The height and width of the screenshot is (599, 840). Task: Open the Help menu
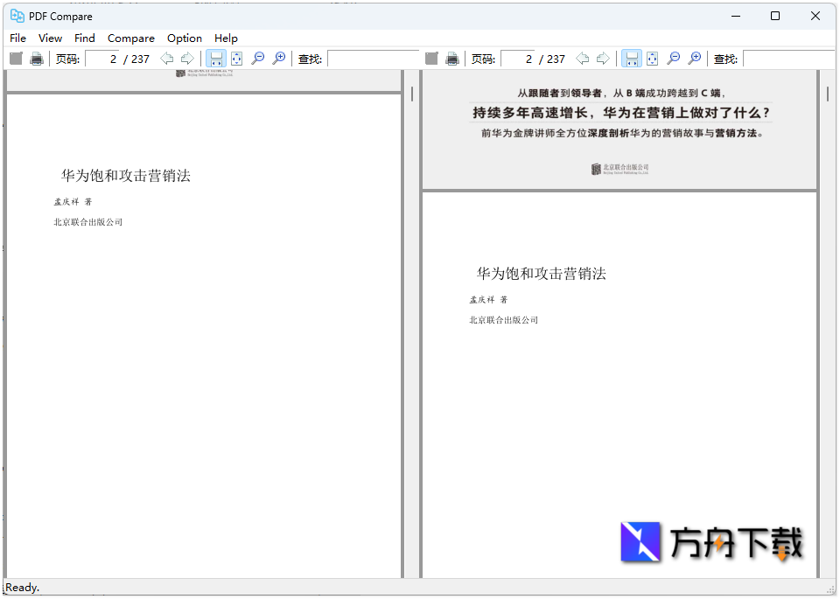click(226, 38)
